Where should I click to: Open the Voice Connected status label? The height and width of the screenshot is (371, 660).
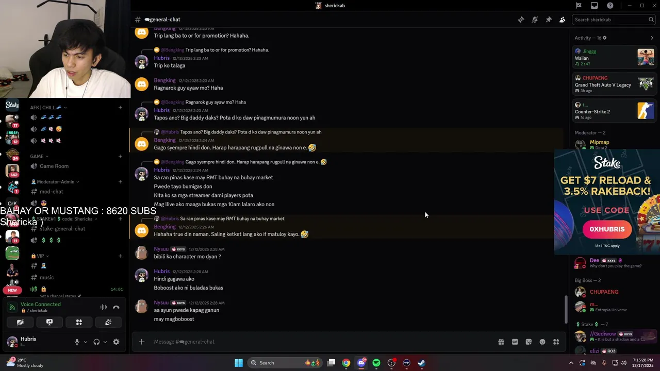point(40,304)
